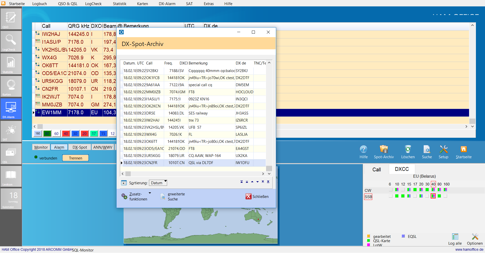485x253 pixels.
Task: Click the Trennen button
Action: (x=75, y=158)
